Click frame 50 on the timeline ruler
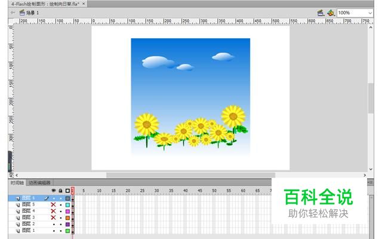 214,191
